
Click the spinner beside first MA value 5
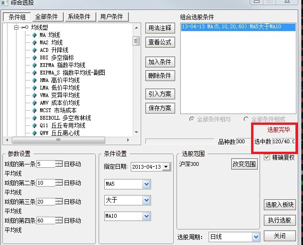(59, 164)
